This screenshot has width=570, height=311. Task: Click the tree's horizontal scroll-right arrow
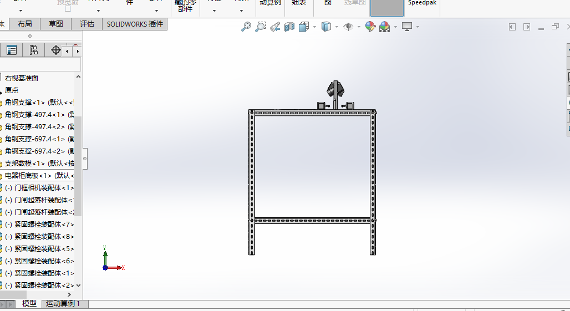69,294
